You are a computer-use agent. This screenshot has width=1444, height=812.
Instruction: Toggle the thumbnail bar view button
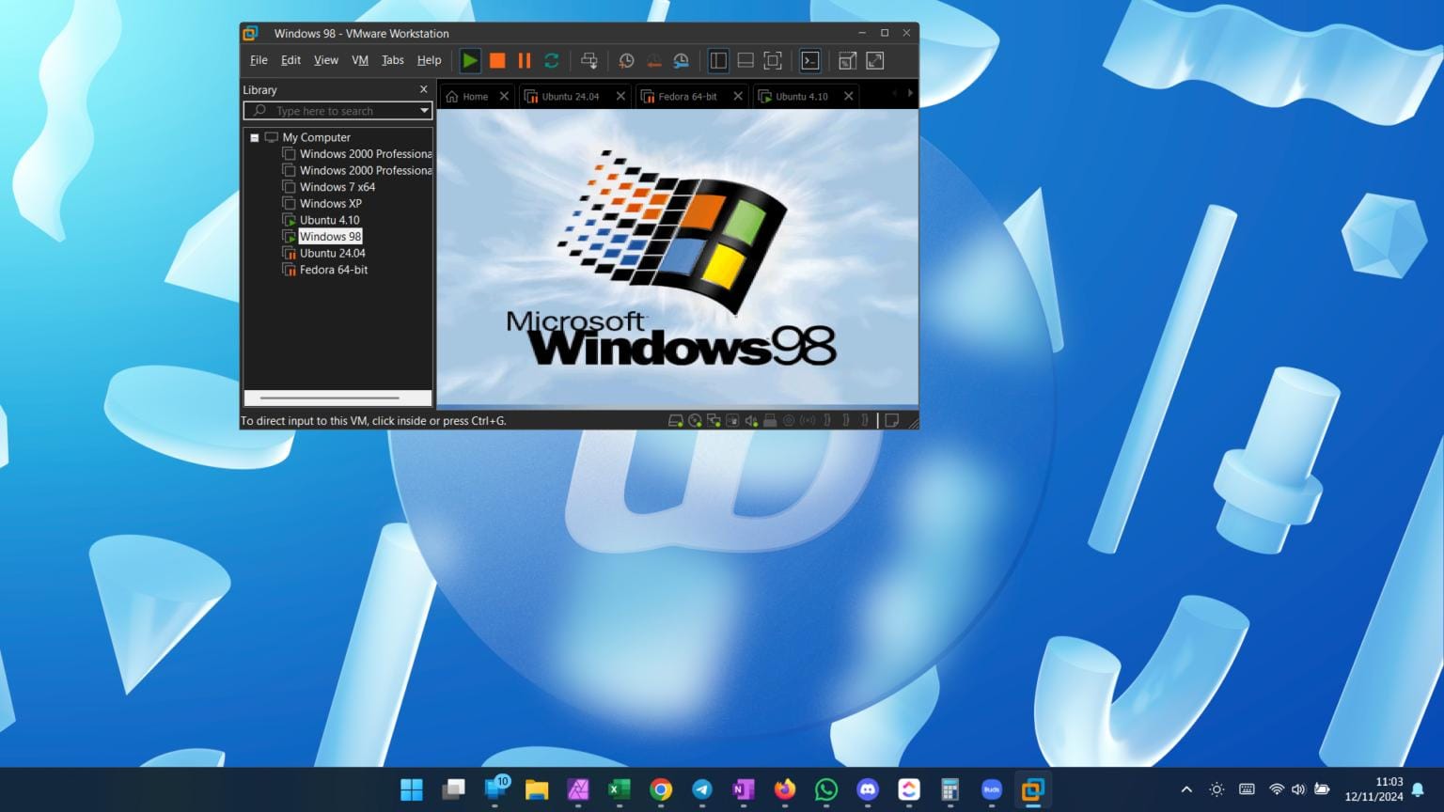point(746,61)
